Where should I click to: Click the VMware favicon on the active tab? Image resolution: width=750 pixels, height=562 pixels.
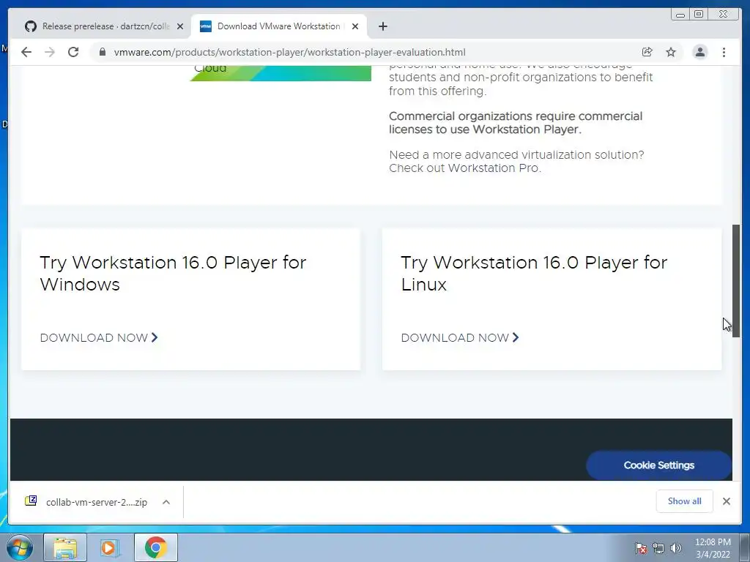click(x=206, y=26)
